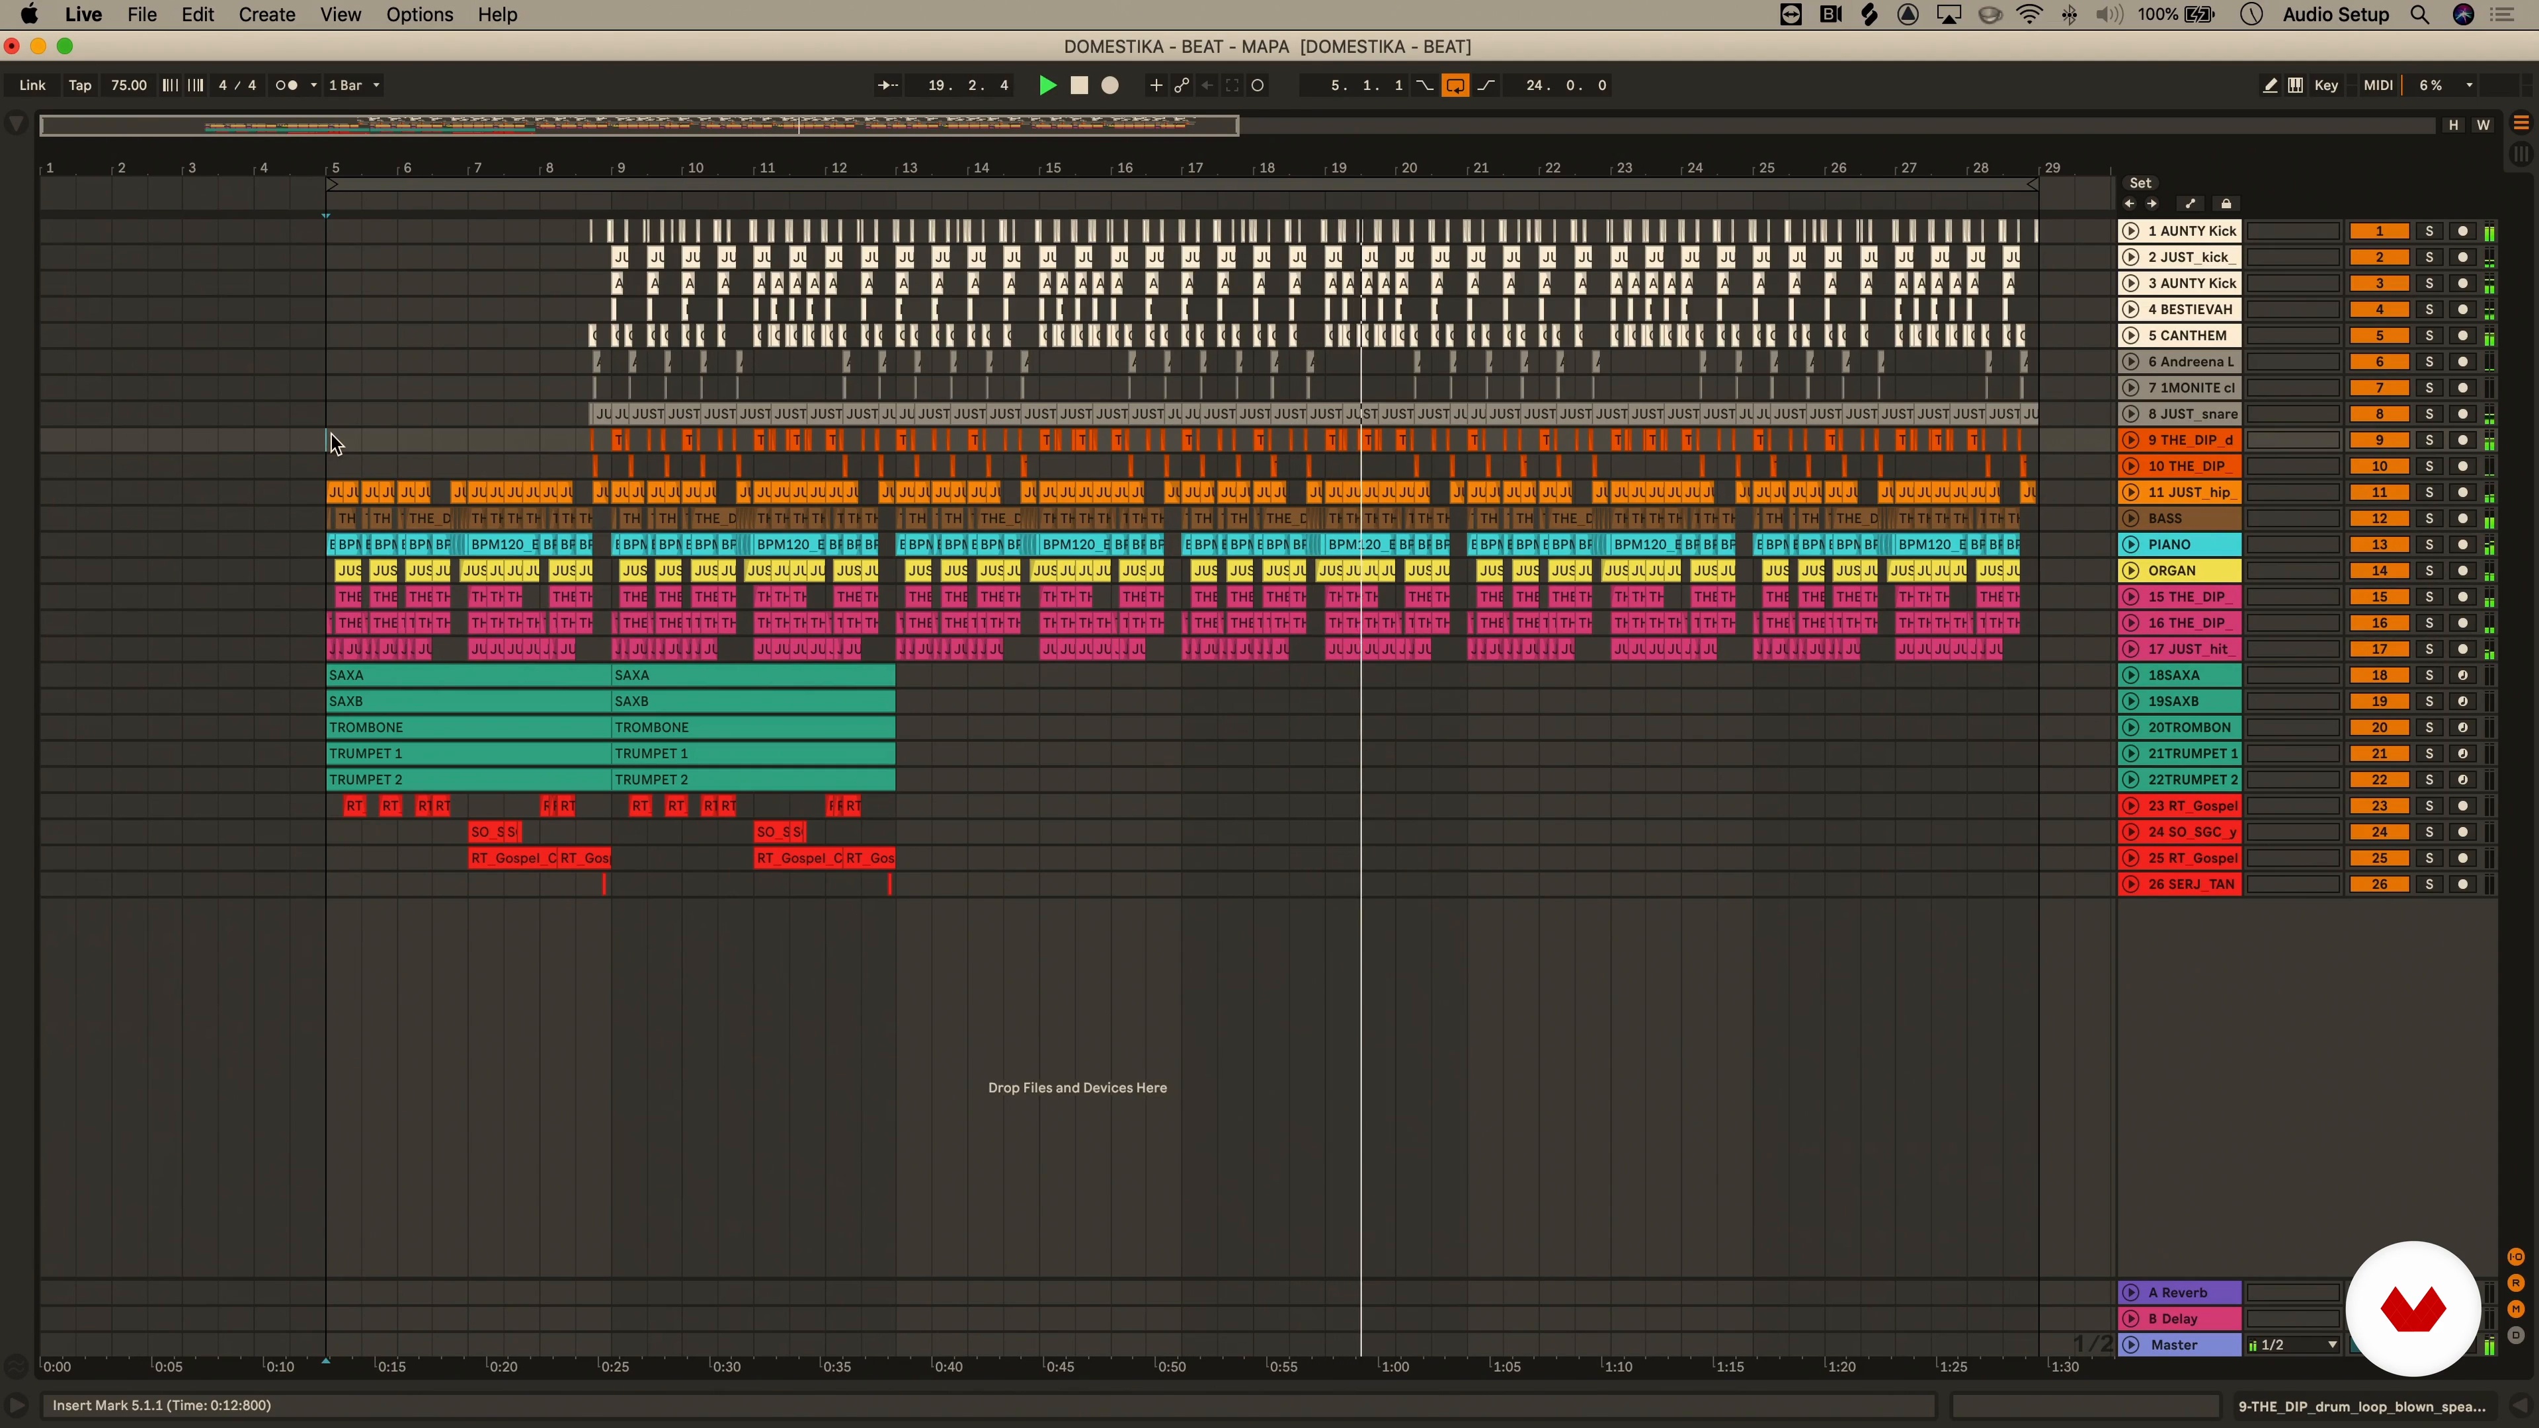
Task: Enable Key Map Mode
Action: click(x=2326, y=86)
